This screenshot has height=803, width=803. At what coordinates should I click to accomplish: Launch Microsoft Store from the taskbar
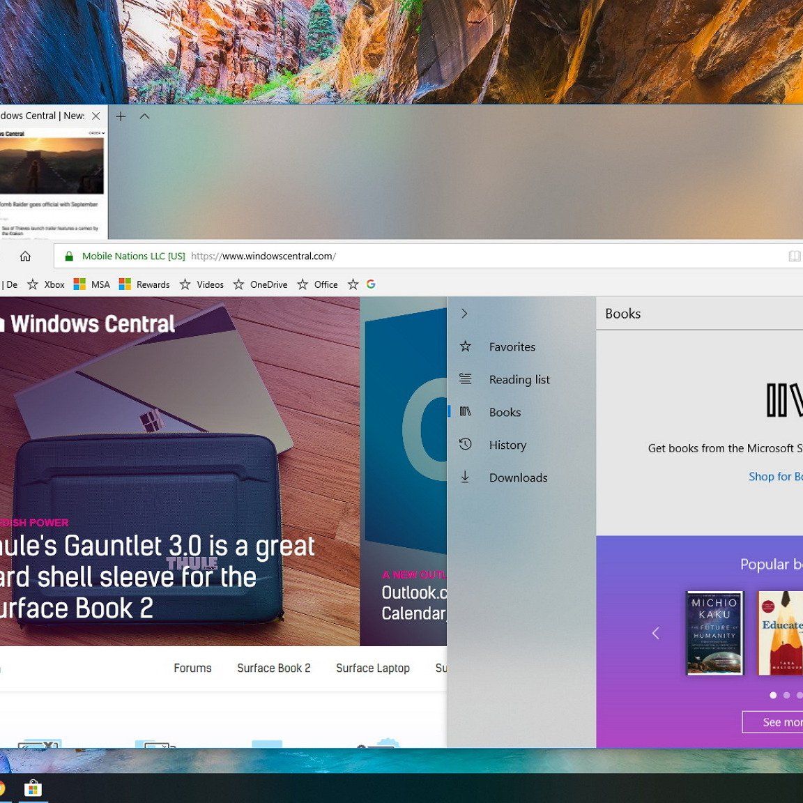[x=33, y=788]
